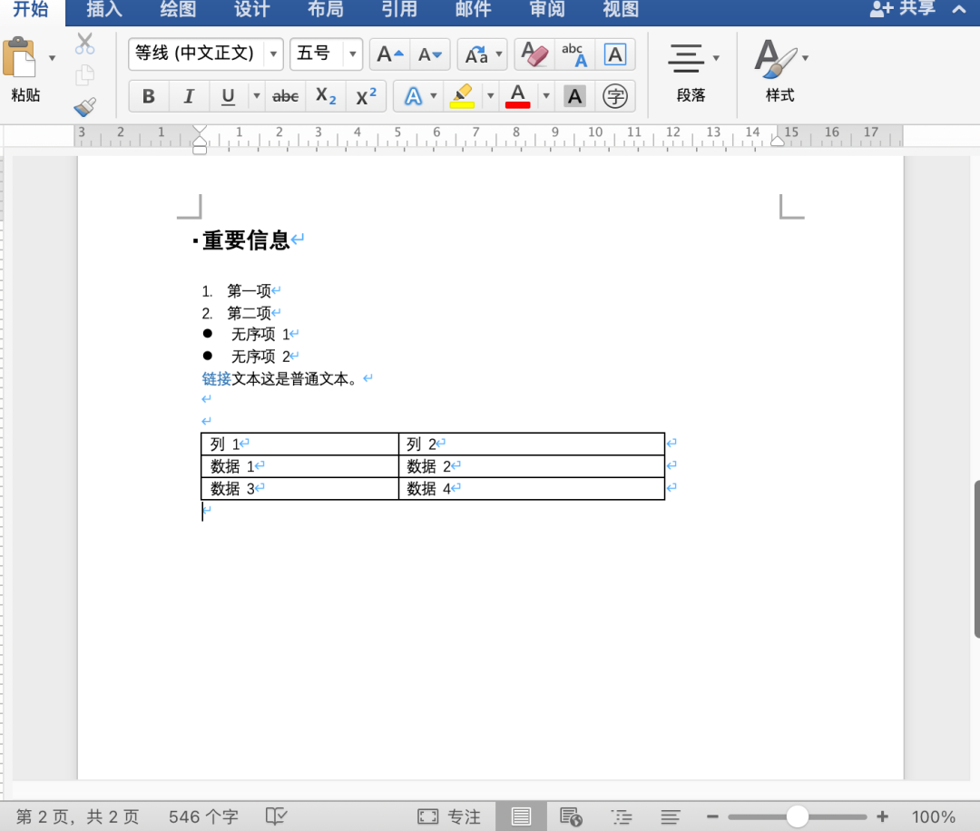Click the enclose characters 字 icon
The width and height of the screenshot is (980, 831).
(615, 95)
